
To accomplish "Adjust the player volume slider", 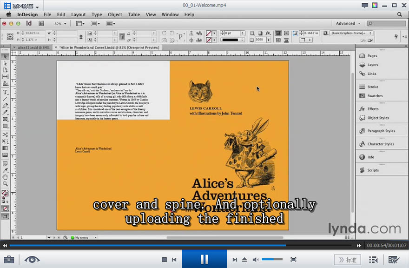I will click(272, 259).
